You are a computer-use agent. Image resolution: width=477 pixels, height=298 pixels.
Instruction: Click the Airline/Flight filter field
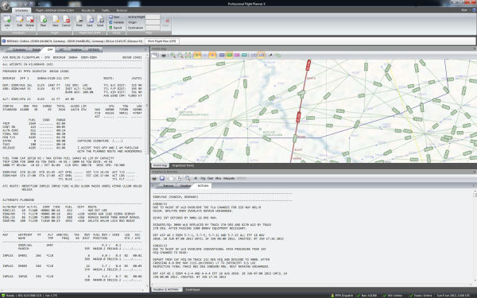(153, 17)
